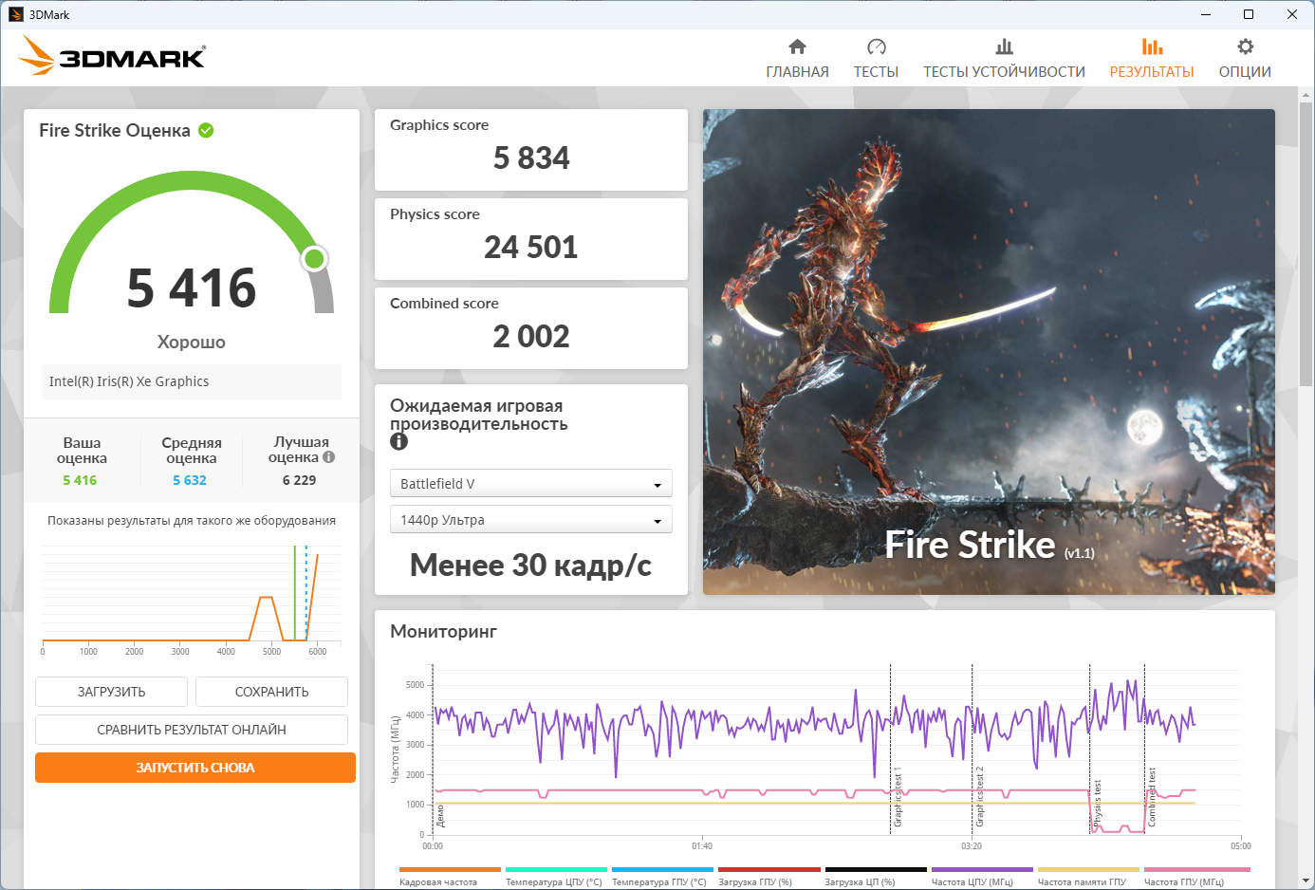
Task: Open the Tests (ТЕСТЫ) gauge icon
Action: [876, 46]
